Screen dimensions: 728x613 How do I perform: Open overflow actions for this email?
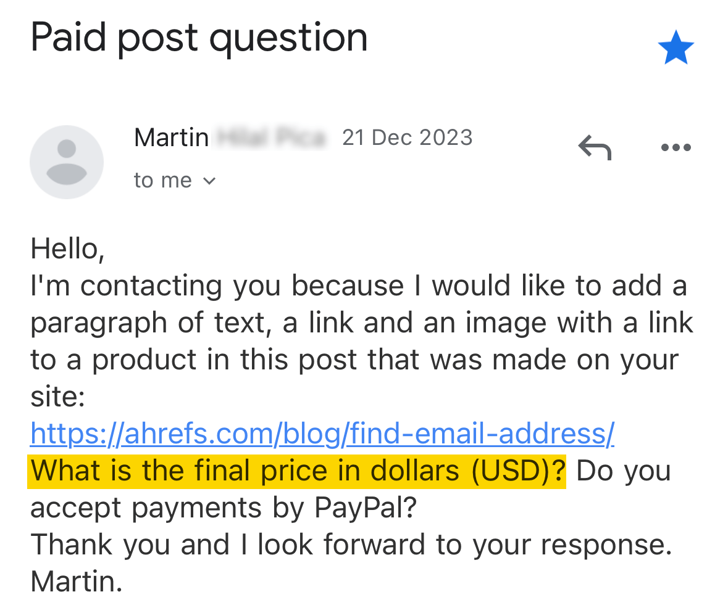point(676,147)
